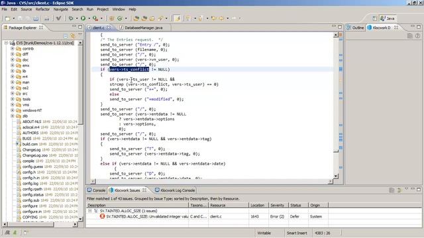Click the editor vertical scrollbar up arrow
The height and width of the screenshot is (238, 424).
(x=336, y=35)
